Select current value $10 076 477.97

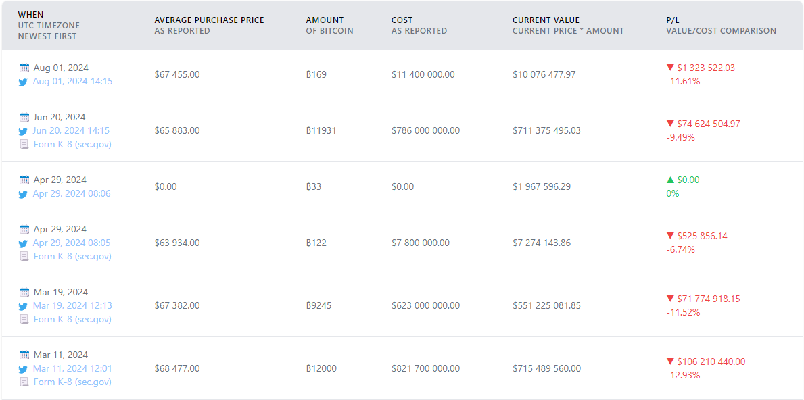tap(544, 75)
